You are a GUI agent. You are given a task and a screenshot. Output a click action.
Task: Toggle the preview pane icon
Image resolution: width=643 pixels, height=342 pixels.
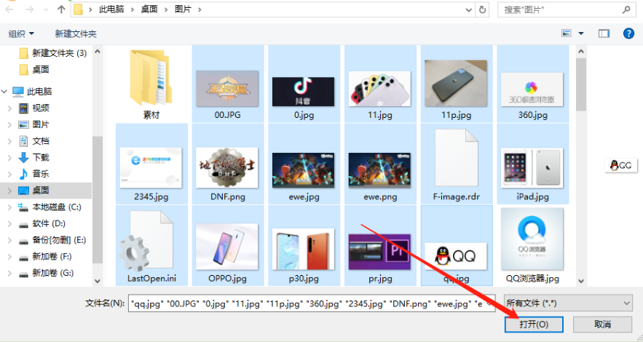[x=603, y=33]
